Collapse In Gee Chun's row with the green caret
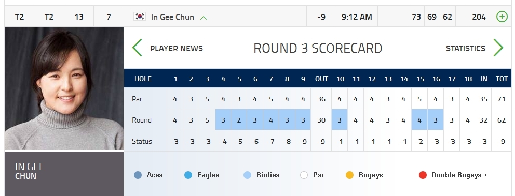The image size is (515, 196). tap(204, 18)
